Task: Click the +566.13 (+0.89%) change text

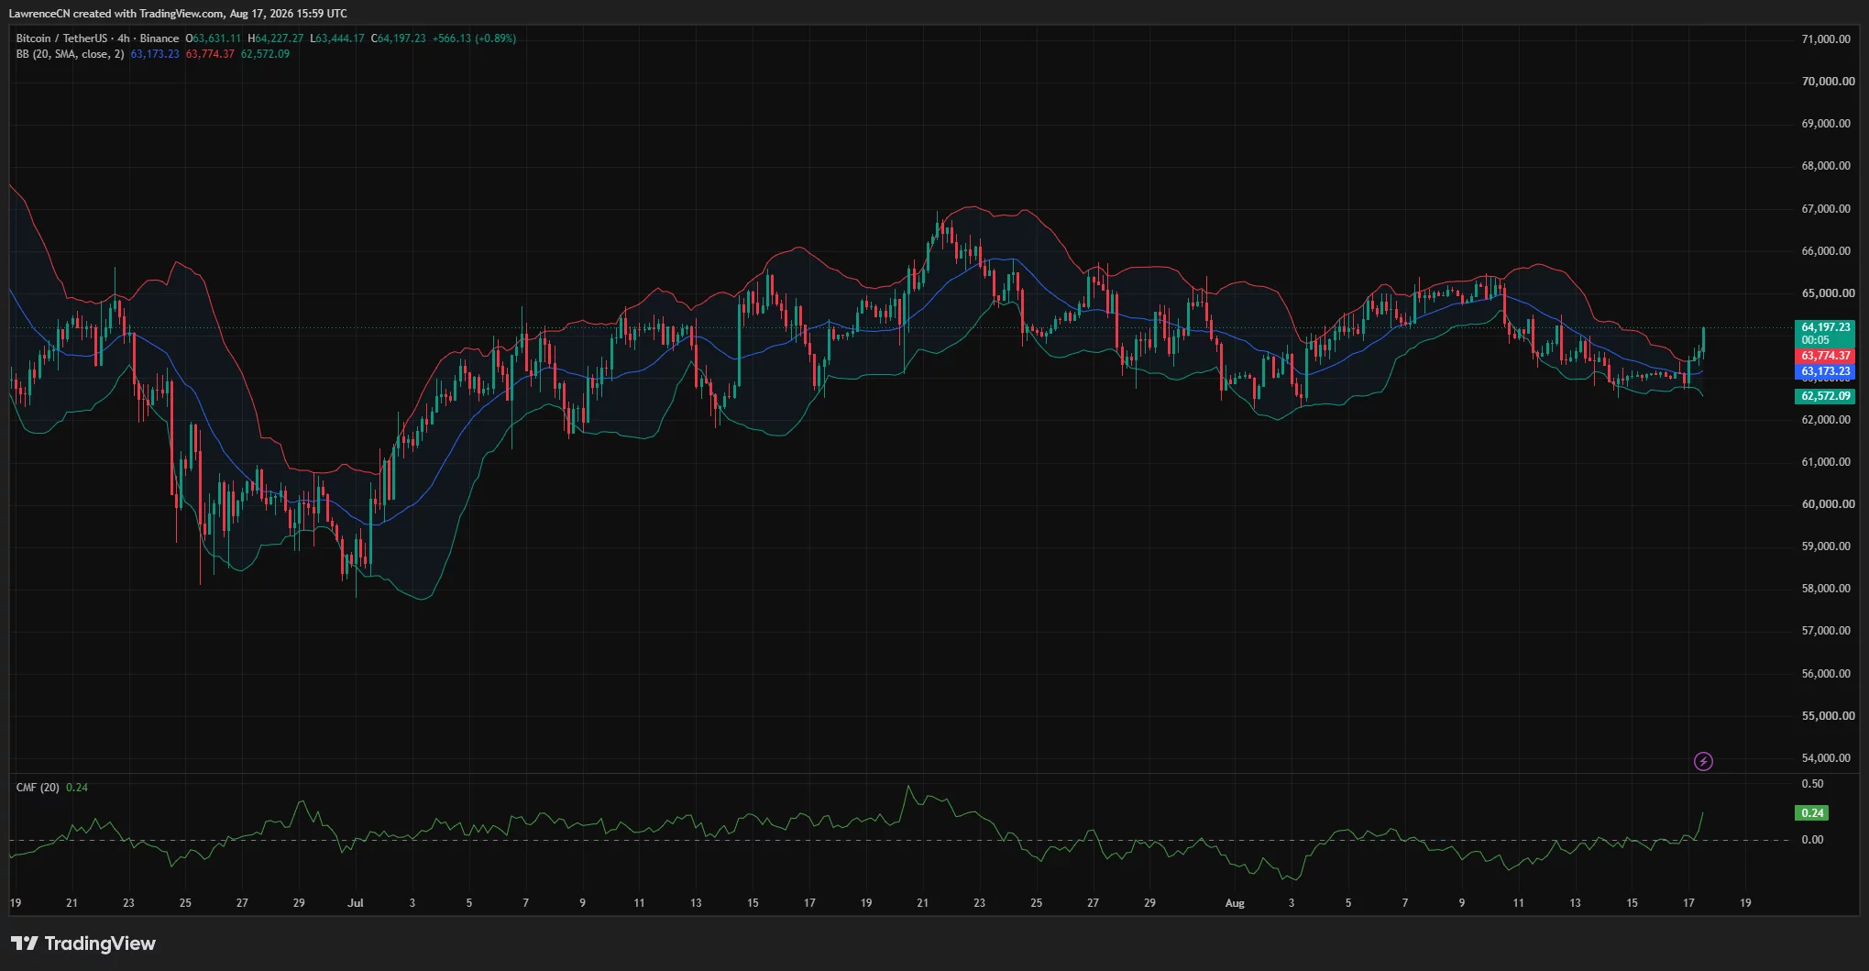Action: point(474,39)
